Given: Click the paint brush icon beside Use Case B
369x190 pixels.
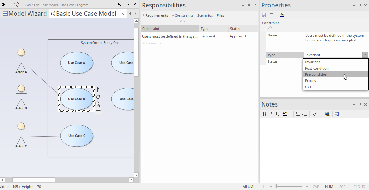Looking at the screenshot, I should [98, 97].
